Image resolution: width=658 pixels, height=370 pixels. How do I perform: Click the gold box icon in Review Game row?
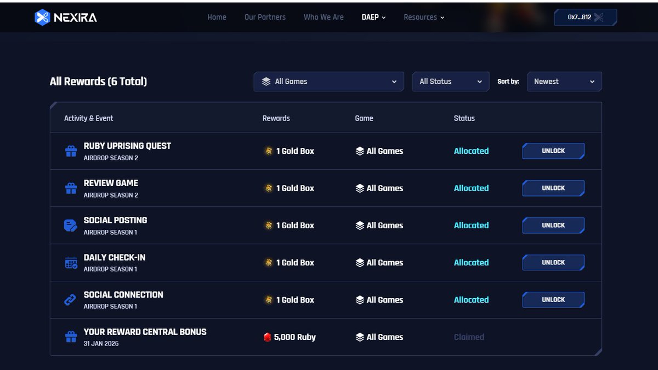point(268,188)
